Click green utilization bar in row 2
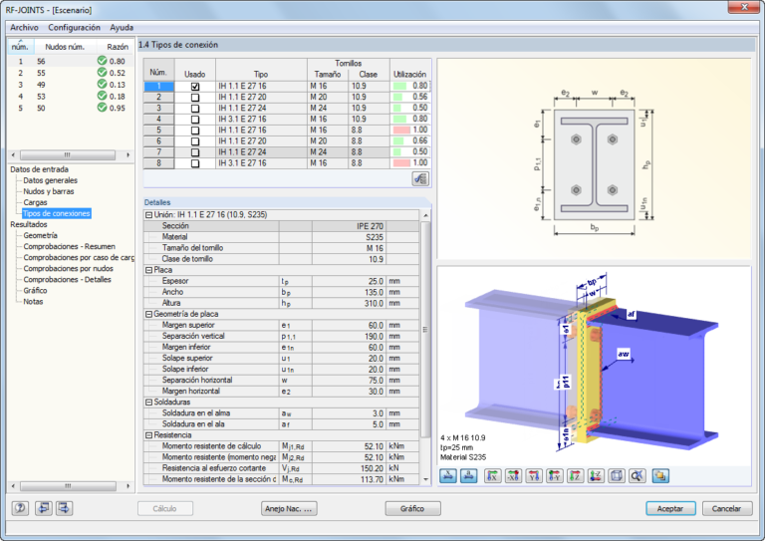 point(397,97)
